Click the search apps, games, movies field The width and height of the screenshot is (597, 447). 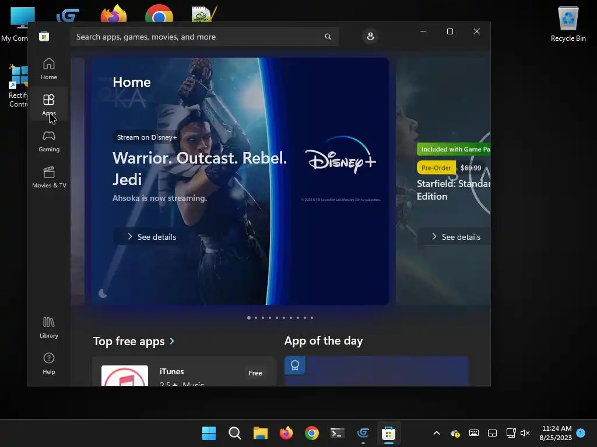[x=205, y=37]
